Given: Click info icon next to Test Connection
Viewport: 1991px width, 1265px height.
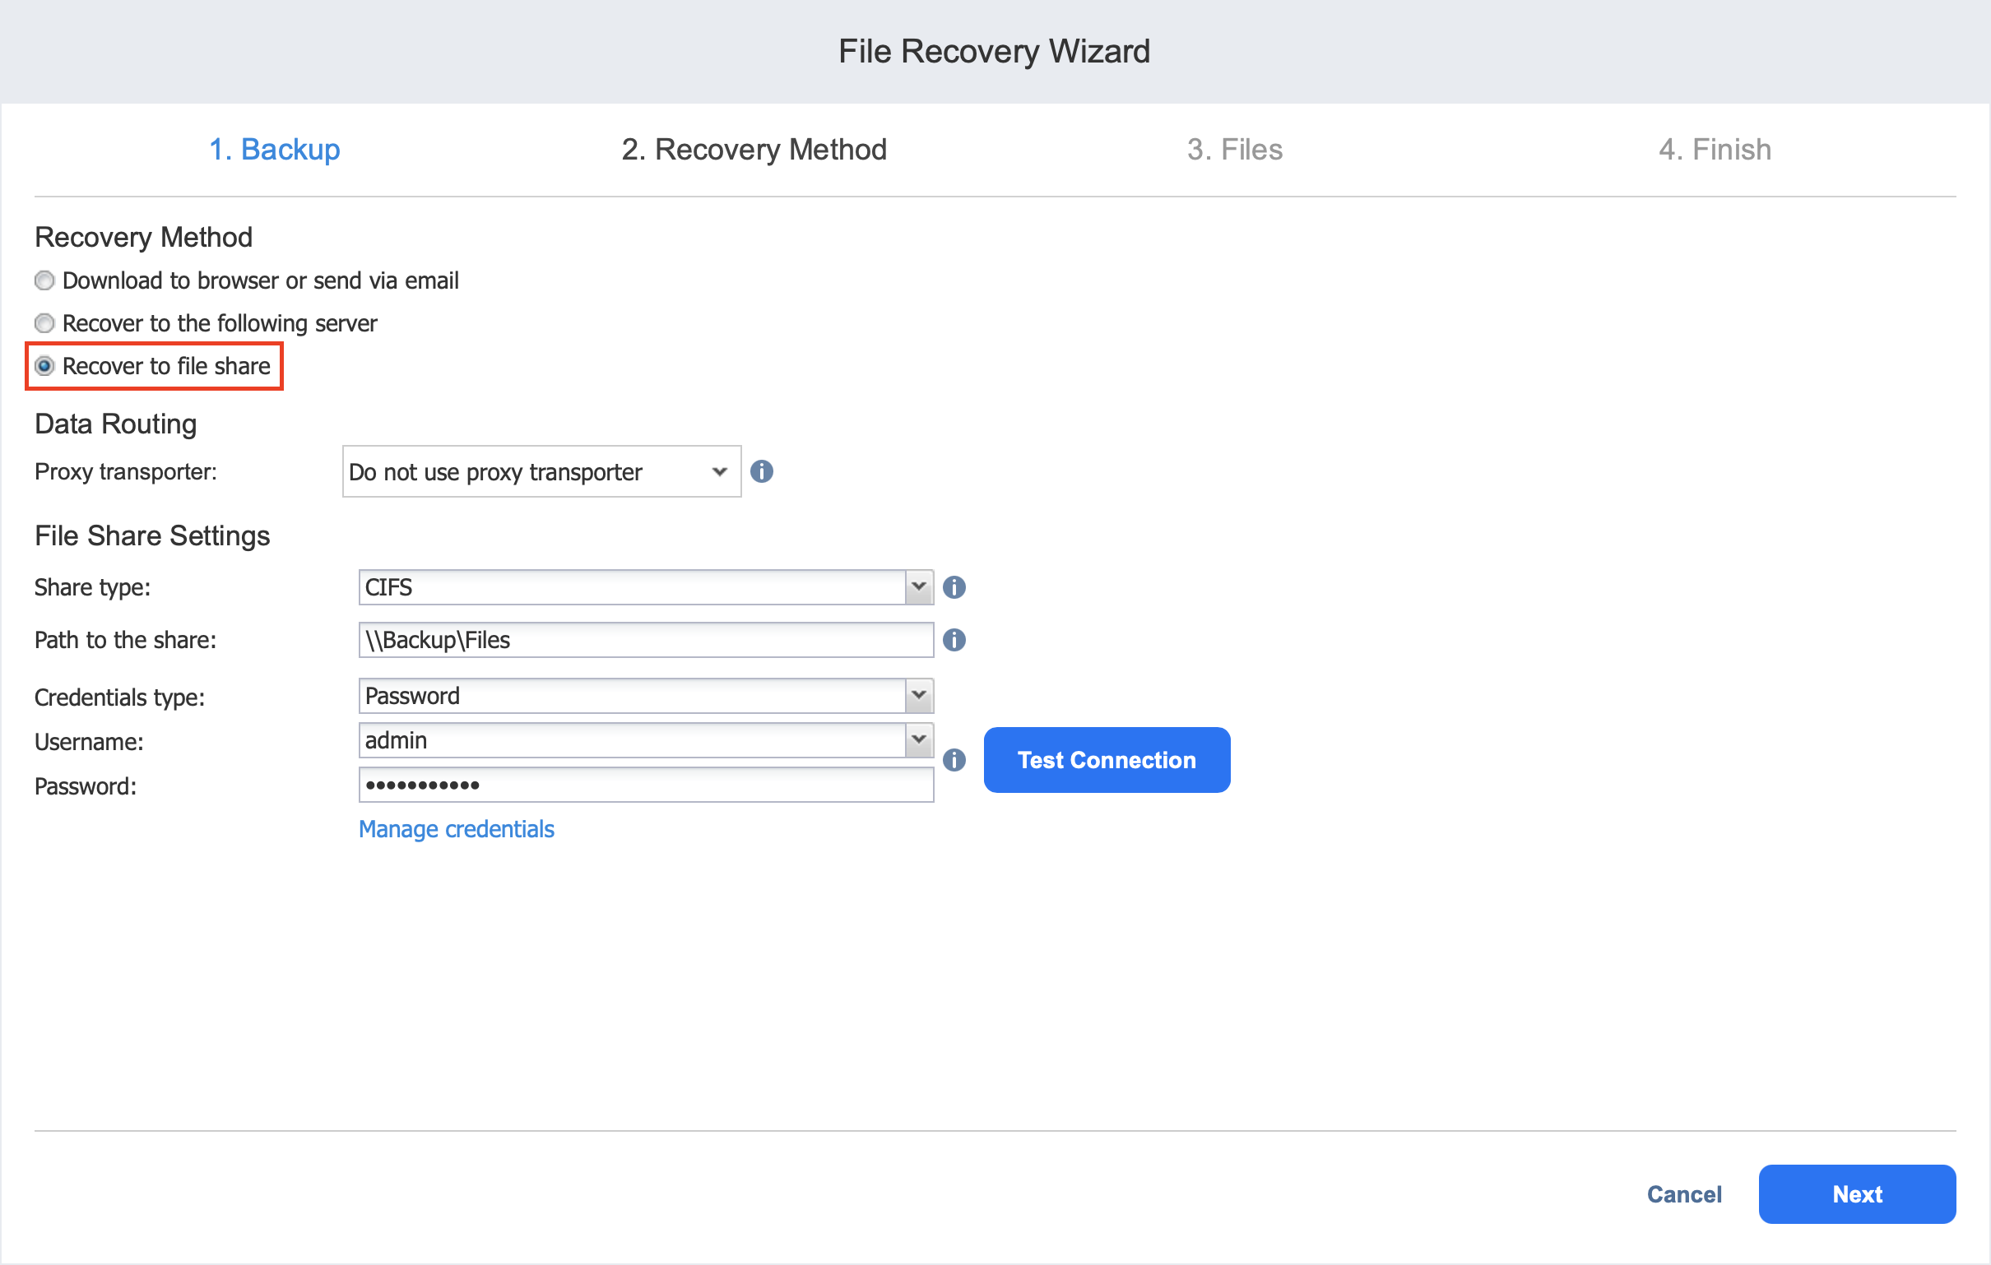Looking at the screenshot, I should pyautogui.click(x=954, y=760).
